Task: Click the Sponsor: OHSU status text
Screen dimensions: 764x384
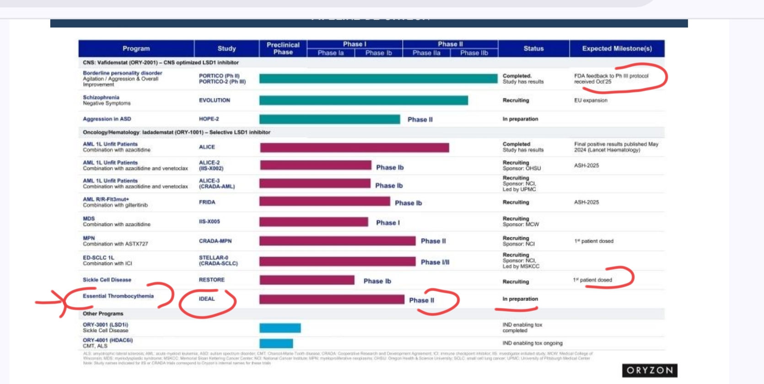Action: [x=522, y=168]
